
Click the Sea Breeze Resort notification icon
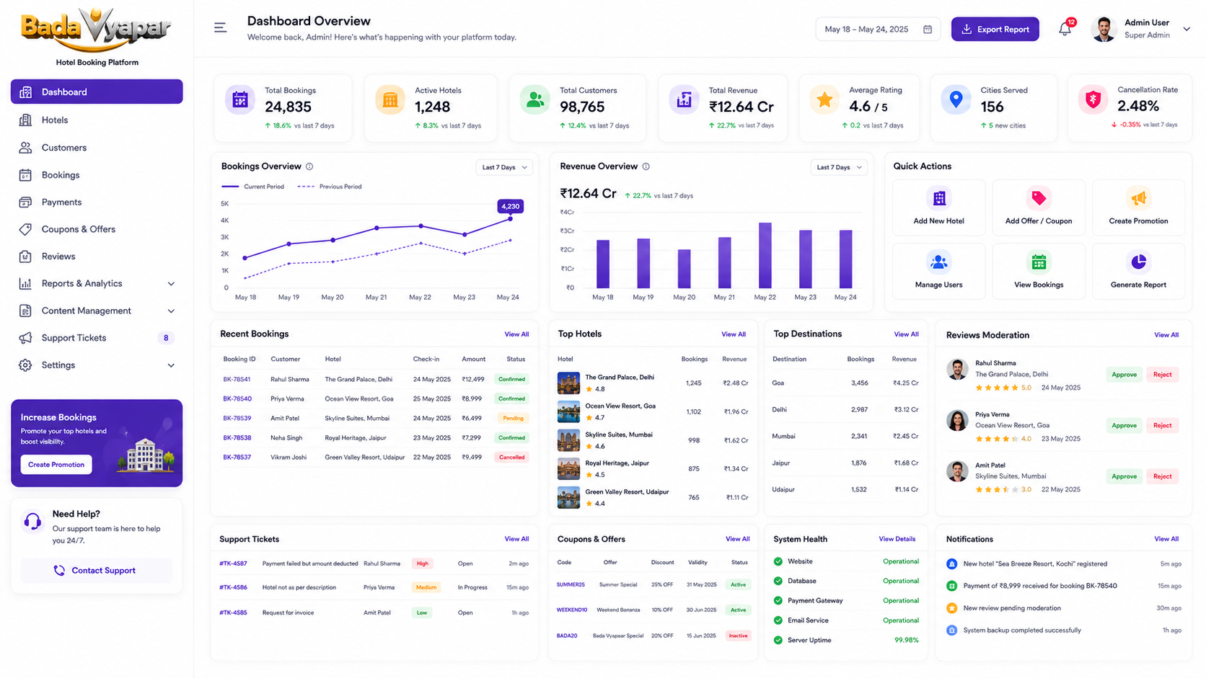[952, 564]
